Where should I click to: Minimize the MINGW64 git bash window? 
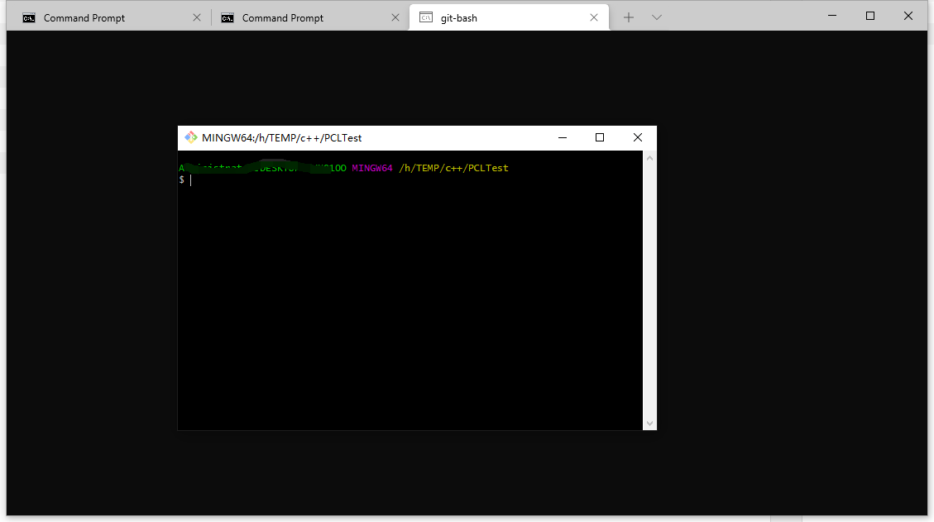[x=563, y=137]
